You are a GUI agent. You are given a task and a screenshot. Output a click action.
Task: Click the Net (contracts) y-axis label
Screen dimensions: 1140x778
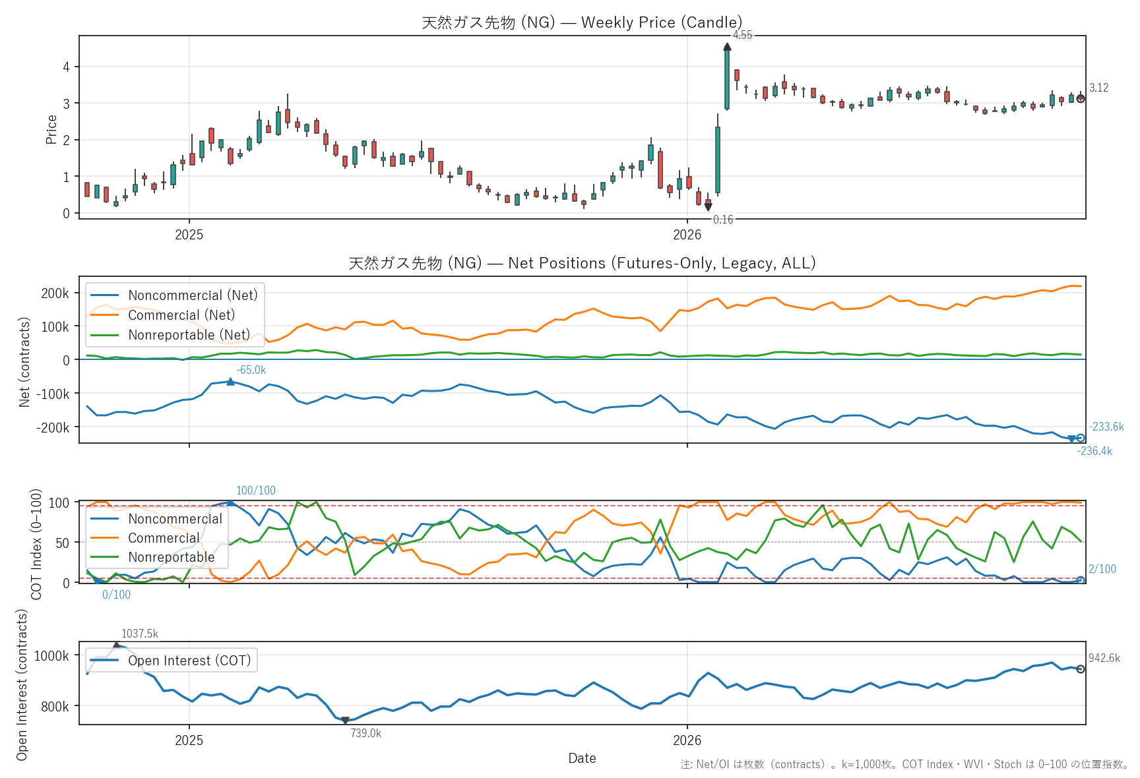point(24,362)
